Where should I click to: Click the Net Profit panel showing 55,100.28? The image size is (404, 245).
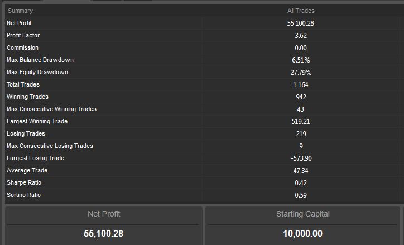(104, 226)
